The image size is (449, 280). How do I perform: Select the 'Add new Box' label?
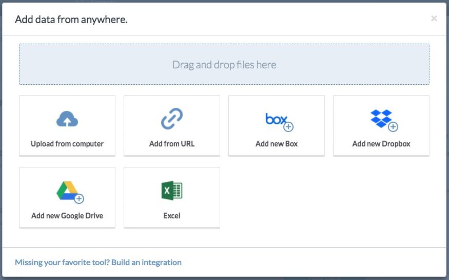(x=276, y=144)
